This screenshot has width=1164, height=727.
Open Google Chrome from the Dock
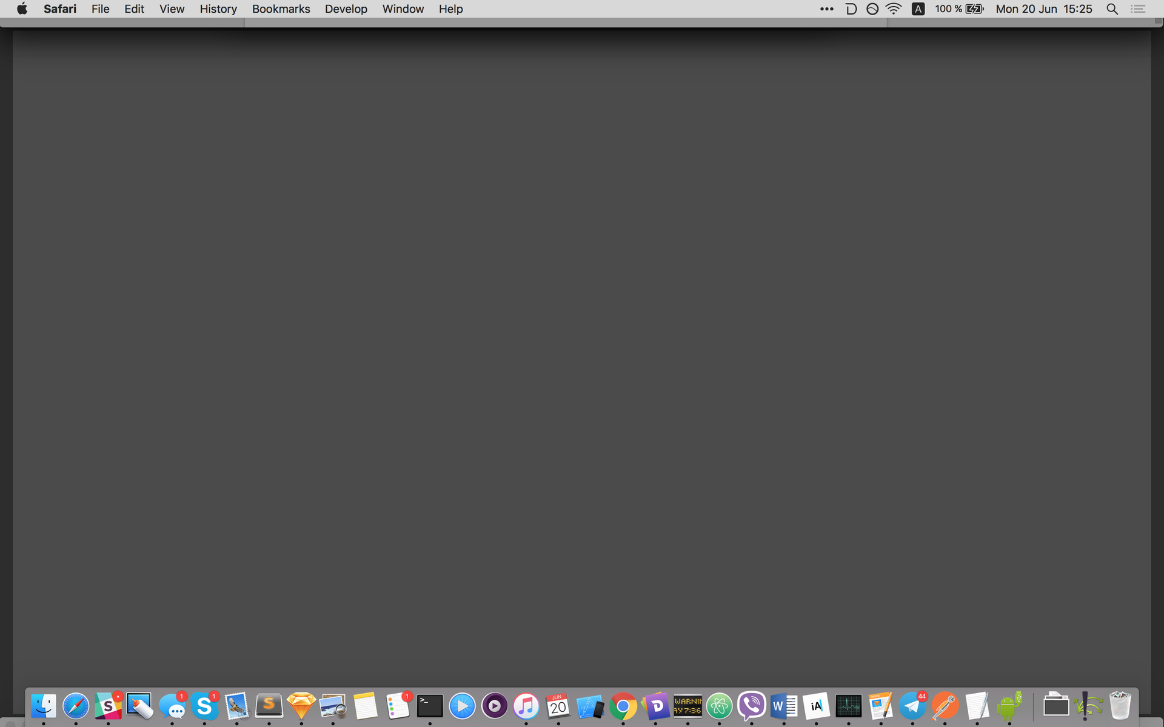623,706
